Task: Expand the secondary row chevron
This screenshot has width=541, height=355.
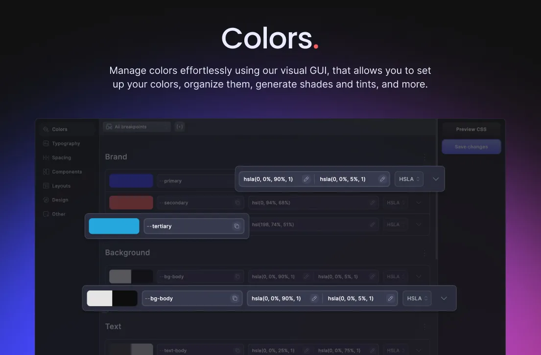Action: click(x=419, y=202)
